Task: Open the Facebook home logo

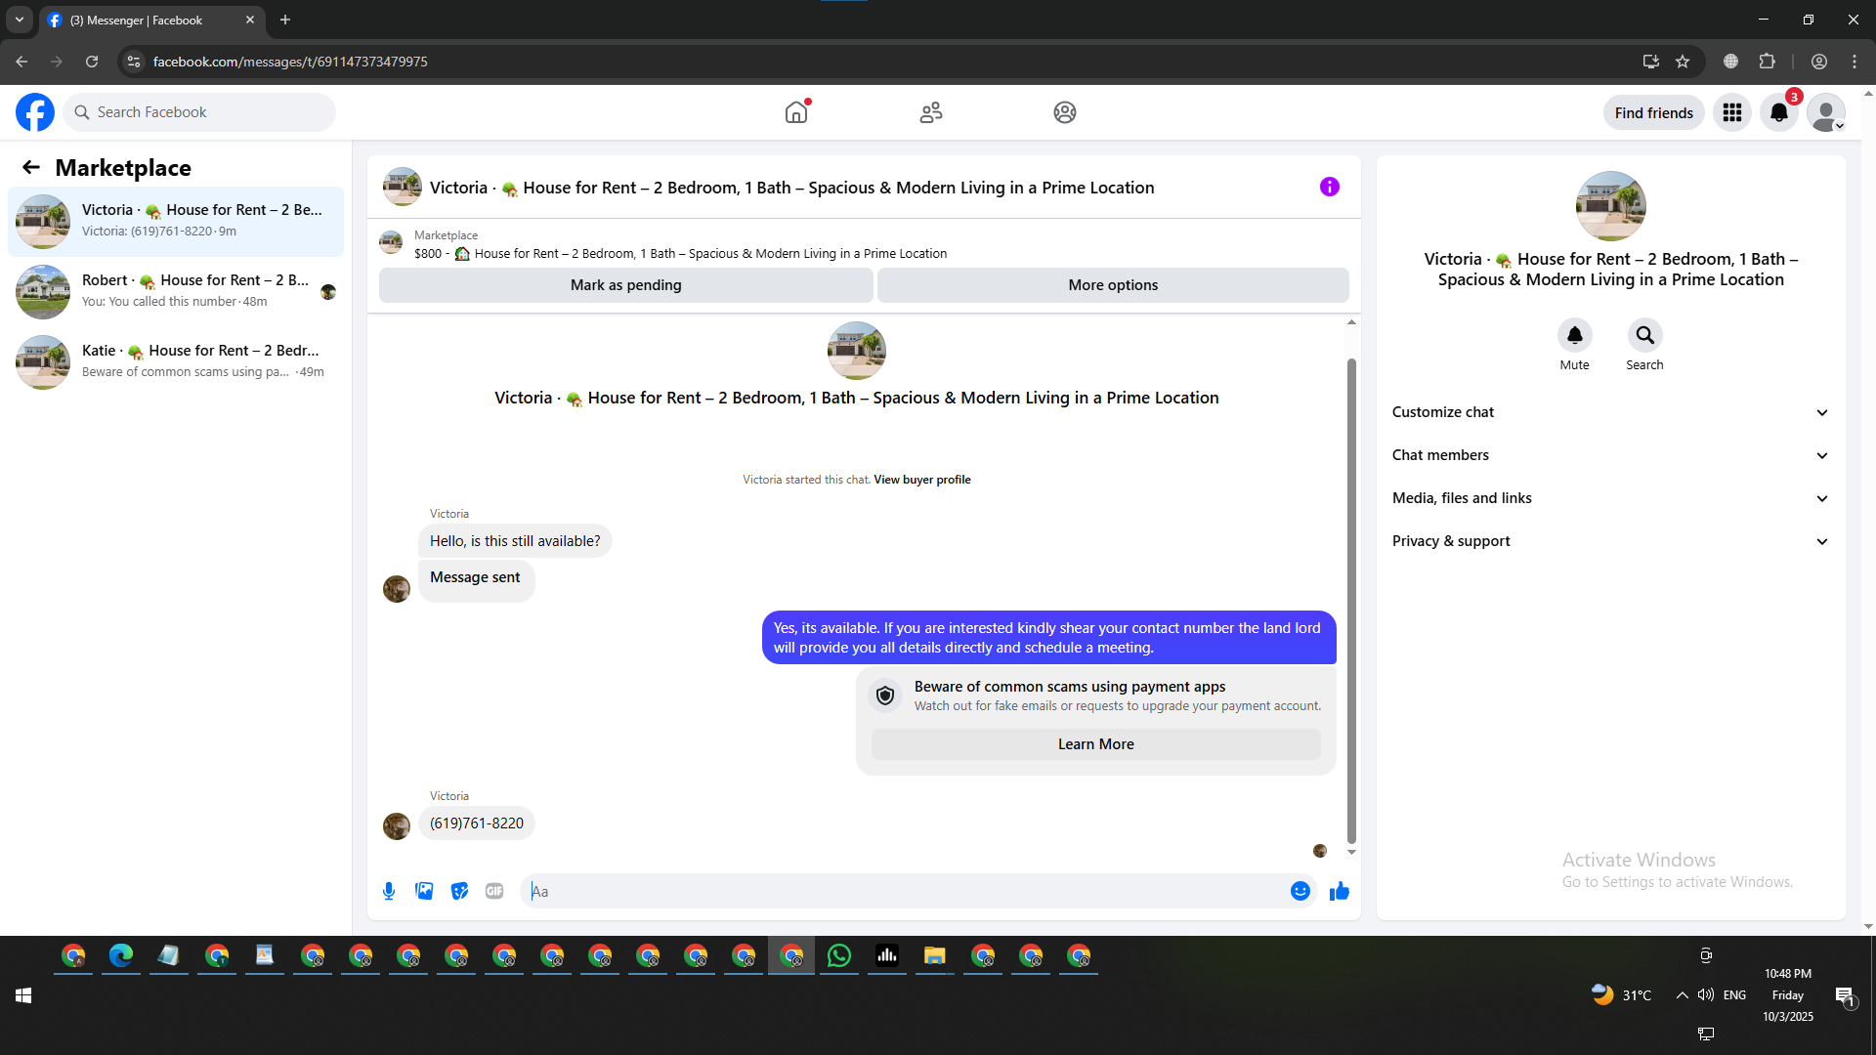Action: (x=35, y=112)
